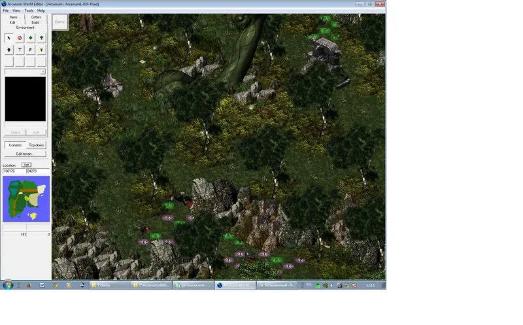Viewport: 523px width, 325px height.
Task: Open the File menu
Action: point(6,10)
